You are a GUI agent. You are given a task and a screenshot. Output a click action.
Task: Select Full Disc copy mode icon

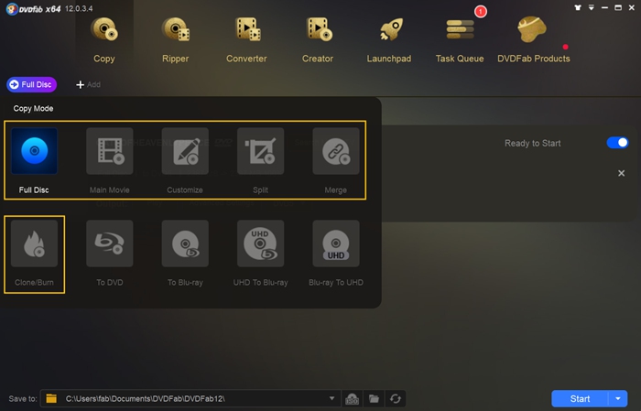[x=35, y=151]
